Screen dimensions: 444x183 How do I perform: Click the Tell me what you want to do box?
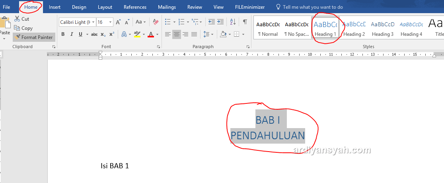tap(312, 7)
